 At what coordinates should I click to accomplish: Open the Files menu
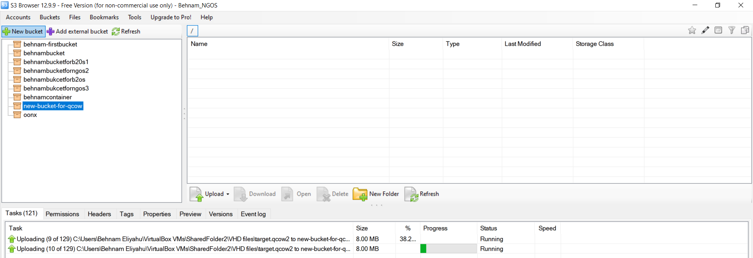[x=75, y=17]
